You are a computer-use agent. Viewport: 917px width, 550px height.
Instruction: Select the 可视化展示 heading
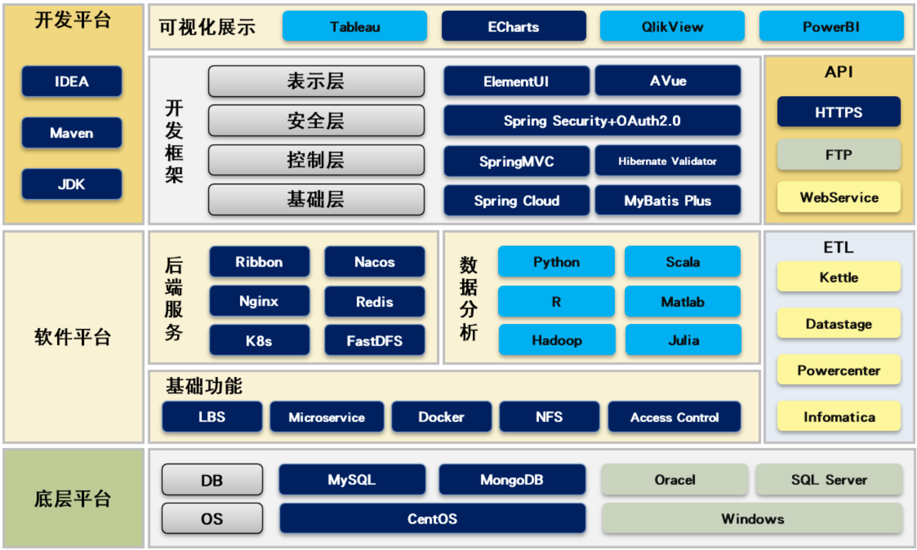[207, 27]
